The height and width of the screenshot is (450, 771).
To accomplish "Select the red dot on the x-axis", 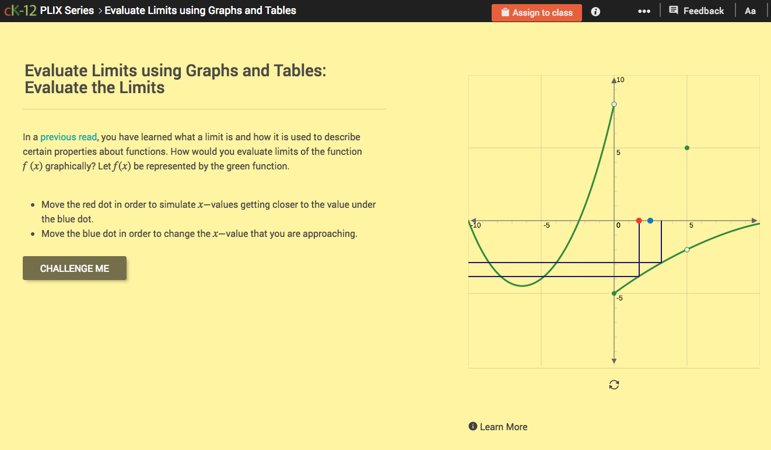I will pyautogui.click(x=639, y=221).
